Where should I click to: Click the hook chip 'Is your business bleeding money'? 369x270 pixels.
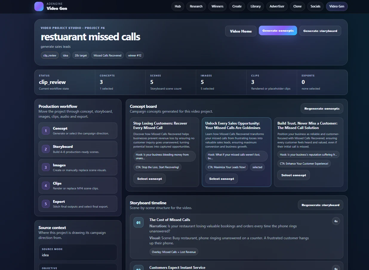(164, 156)
